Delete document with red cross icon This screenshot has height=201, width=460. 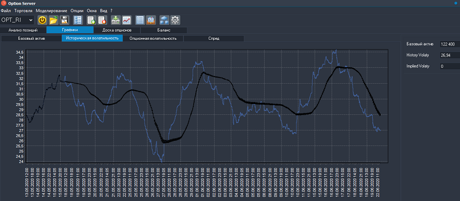(102, 20)
